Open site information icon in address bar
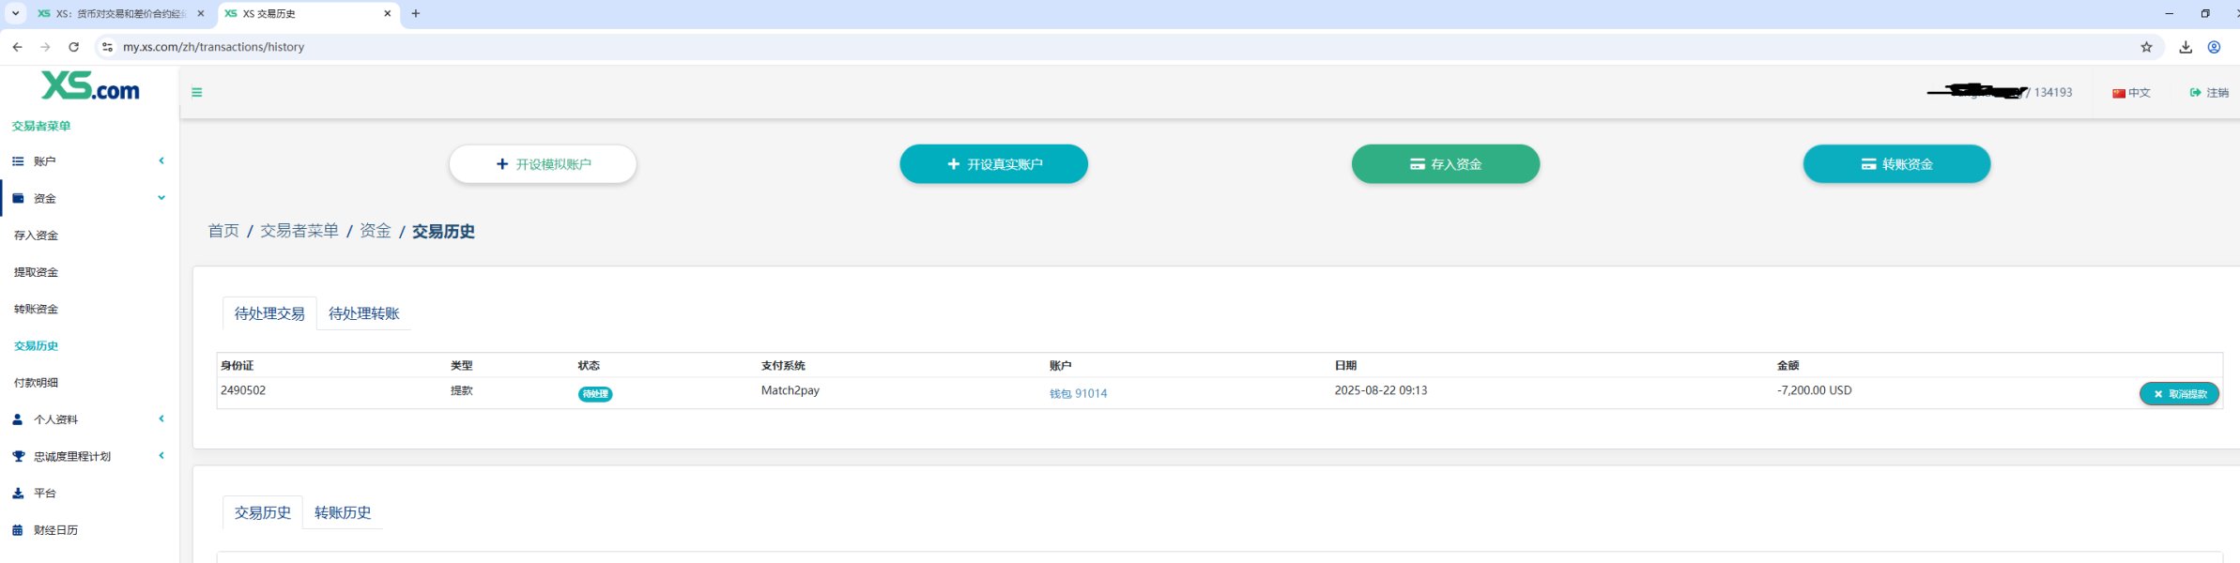Screen dimensions: 2240x563 [107, 47]
